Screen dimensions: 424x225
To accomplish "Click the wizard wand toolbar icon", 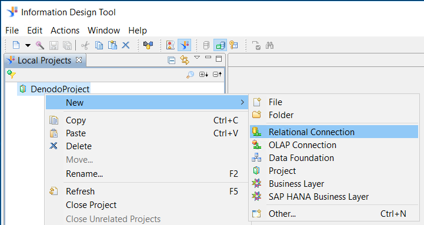I will pyautogui.click(x=40, y=45).
